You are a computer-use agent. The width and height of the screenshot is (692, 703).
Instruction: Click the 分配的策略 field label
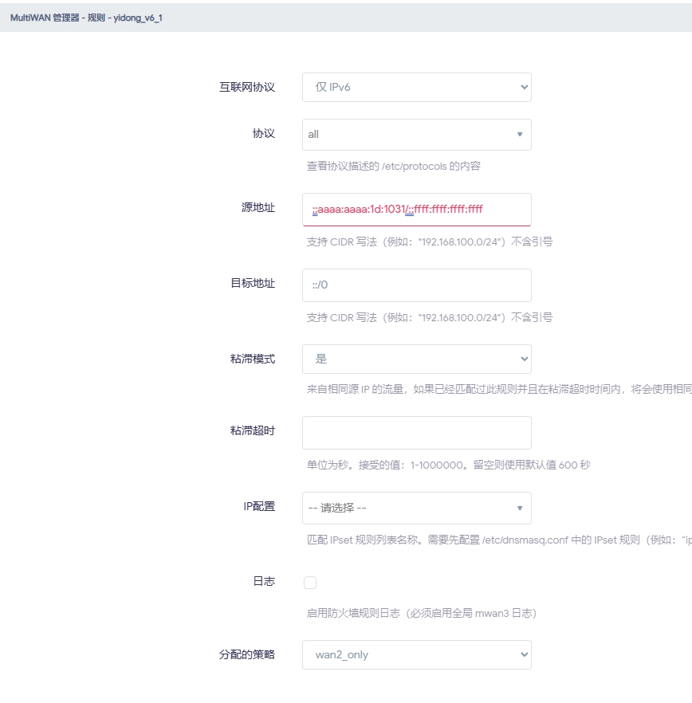point(247,654)
